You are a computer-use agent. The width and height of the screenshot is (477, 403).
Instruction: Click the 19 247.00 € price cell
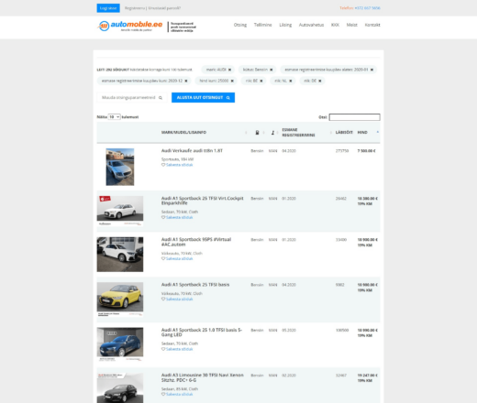pyautogui.click(x=368, y=376)
